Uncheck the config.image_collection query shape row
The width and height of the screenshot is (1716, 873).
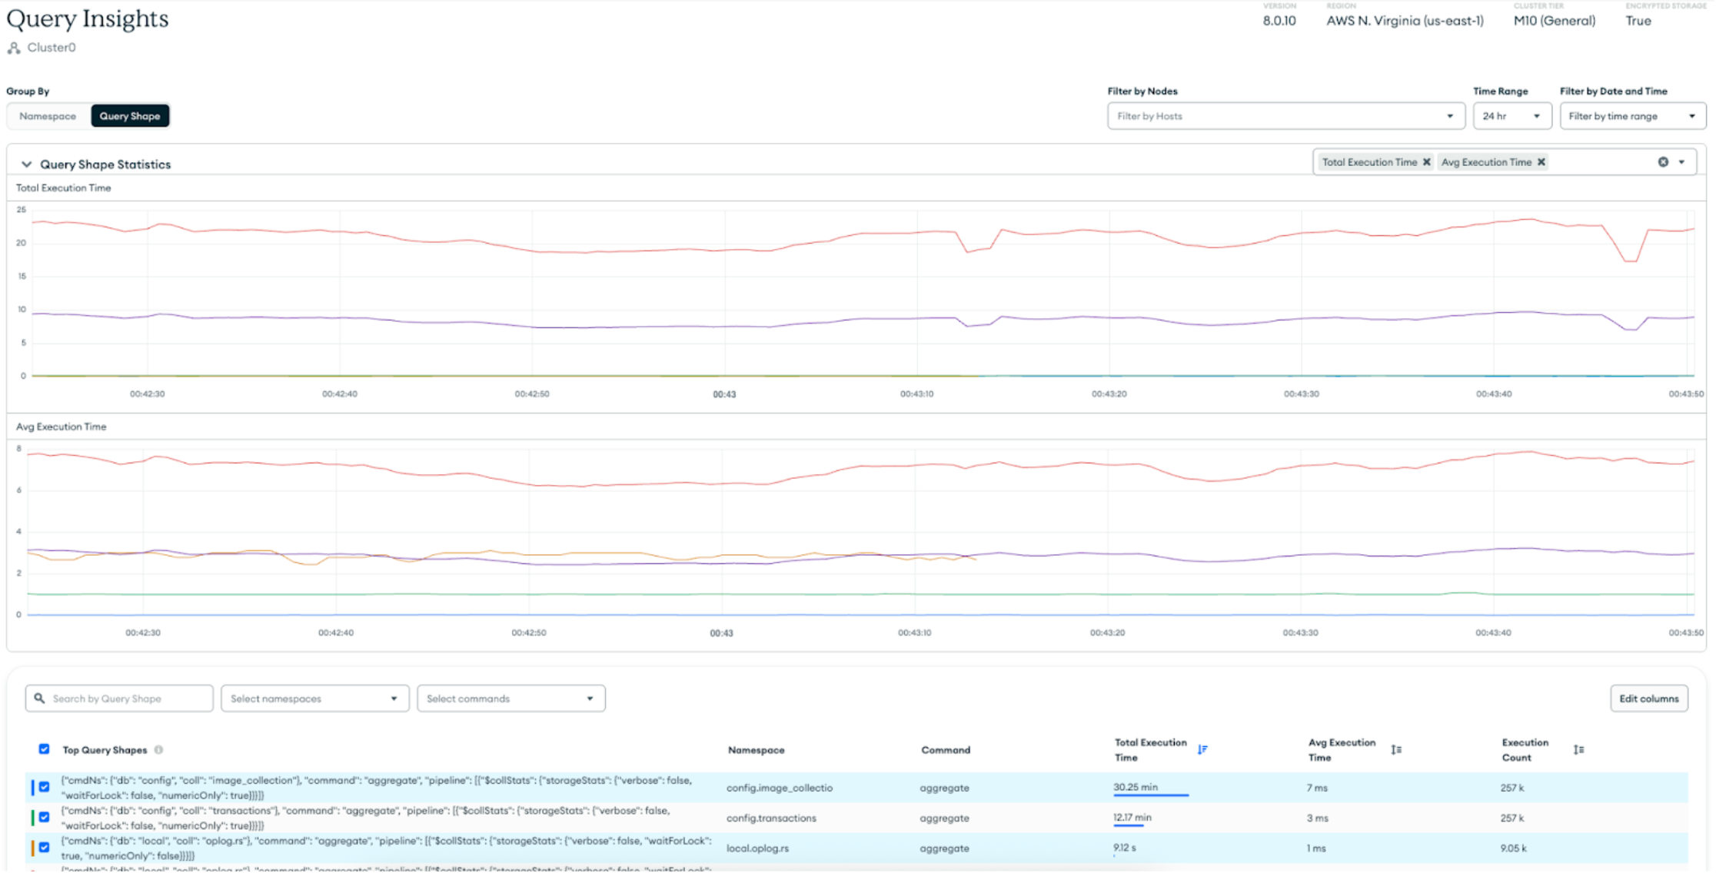point(43,787)
